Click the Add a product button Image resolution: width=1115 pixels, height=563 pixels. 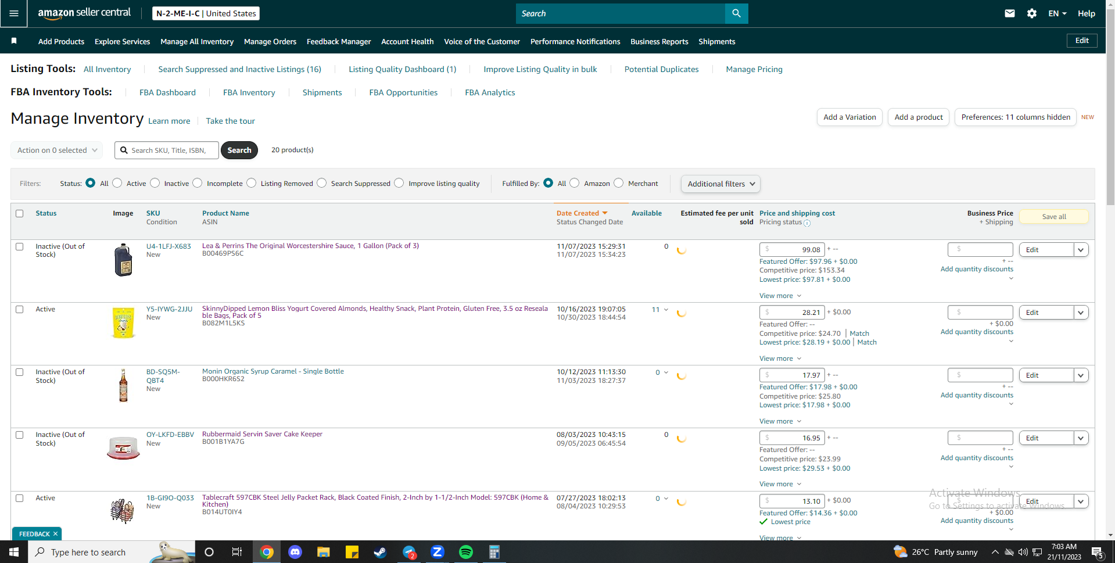click(919, 117)
